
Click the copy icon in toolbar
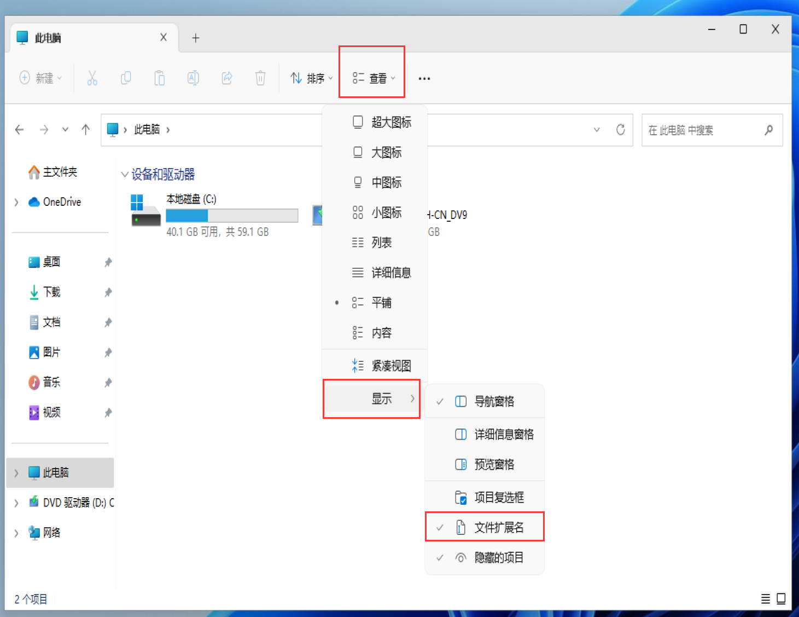coord(126,78)
